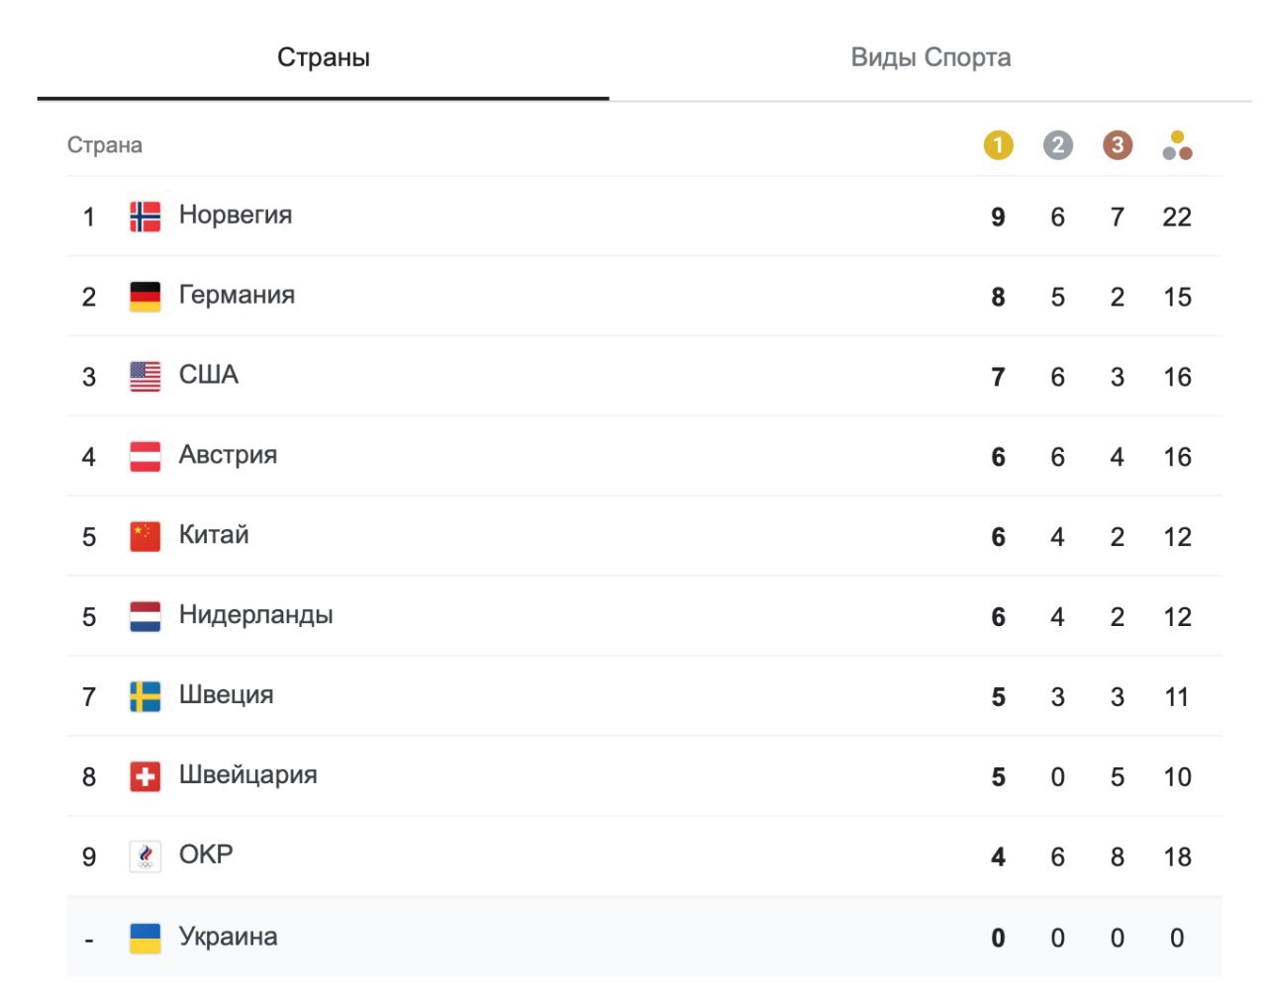Click the Netherlands flag icon
This screenshot has width=1267, height=986.
tap(146, 617)
